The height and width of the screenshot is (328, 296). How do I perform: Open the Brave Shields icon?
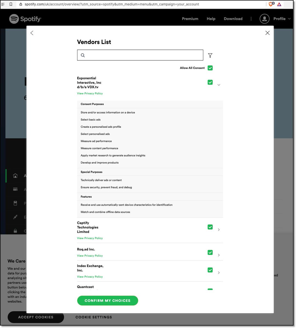coord(270,4)
